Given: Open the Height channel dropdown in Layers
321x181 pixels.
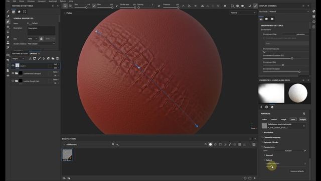Looking at the screenshot, I should [x=19, y=59].
